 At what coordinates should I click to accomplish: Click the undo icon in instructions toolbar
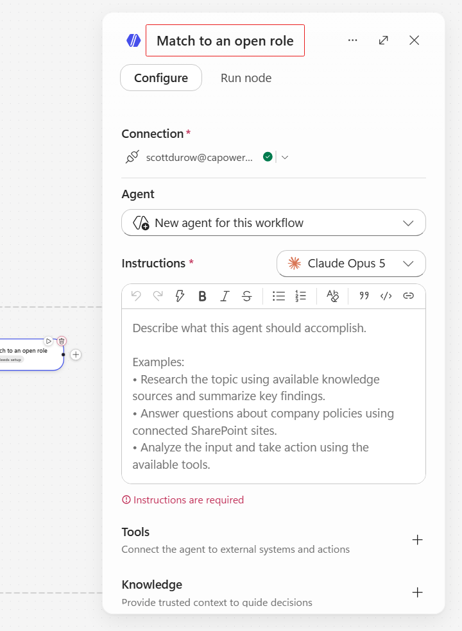click(136, 296)
